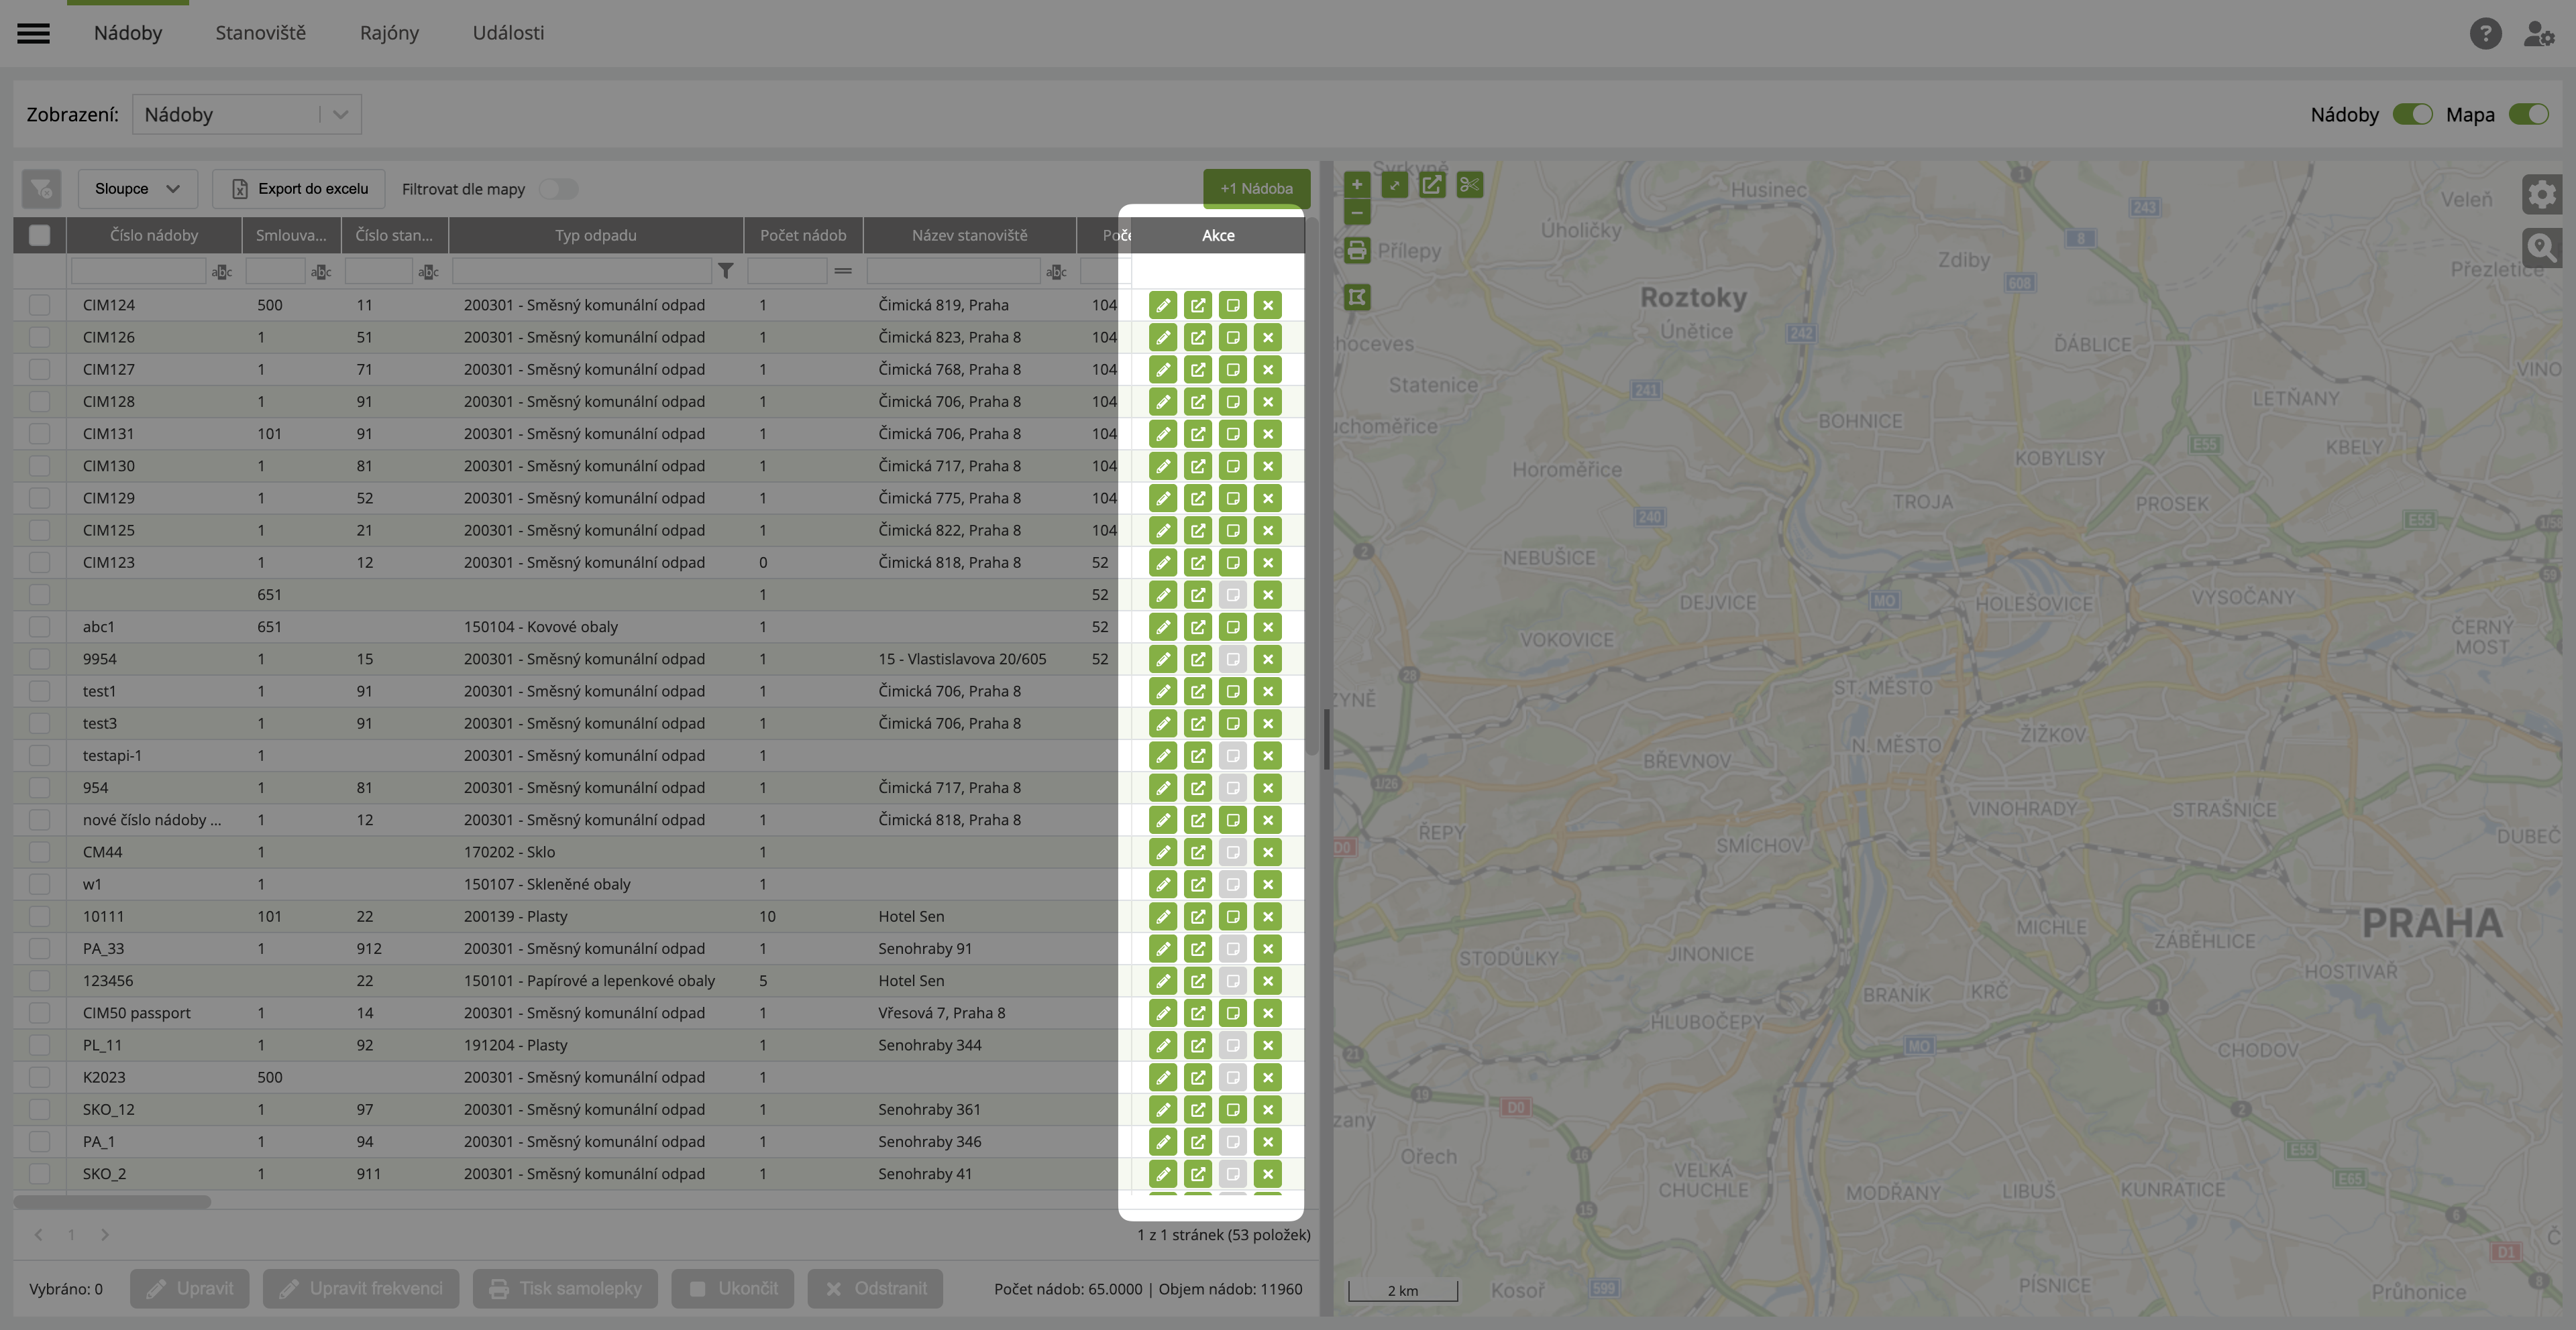Image resolution: width=2576 pixels, height=1330 pixels.
Task: Click the scissors tool on map
Action: 1469,184
